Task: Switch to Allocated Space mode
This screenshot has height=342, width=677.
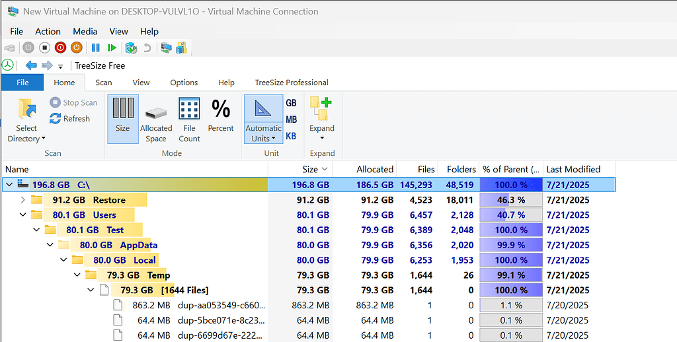Action: click(156, 119)
